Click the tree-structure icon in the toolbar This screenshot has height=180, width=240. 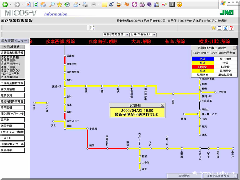click(92, 28)
